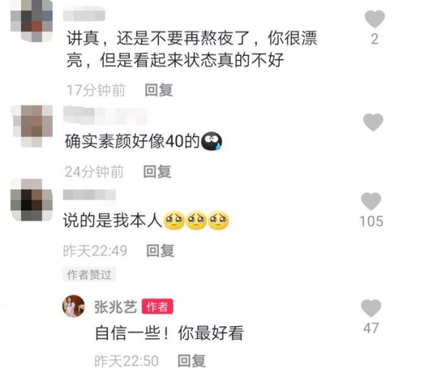Like the comment about not staying up late
Screen dimensions: 429x382
375,19
